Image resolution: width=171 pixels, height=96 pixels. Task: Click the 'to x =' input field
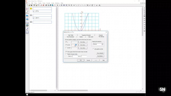pyautogui.click(x=84, y=56)
